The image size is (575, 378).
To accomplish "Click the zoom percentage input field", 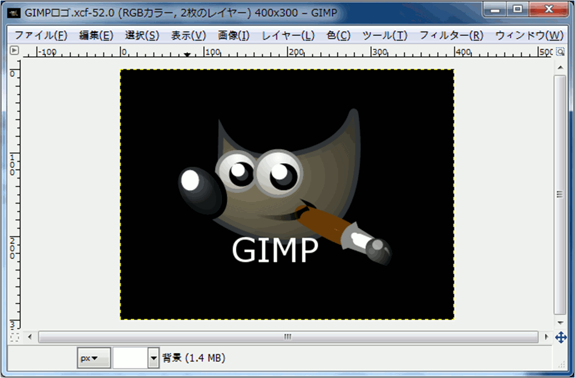I will point(130,358).
